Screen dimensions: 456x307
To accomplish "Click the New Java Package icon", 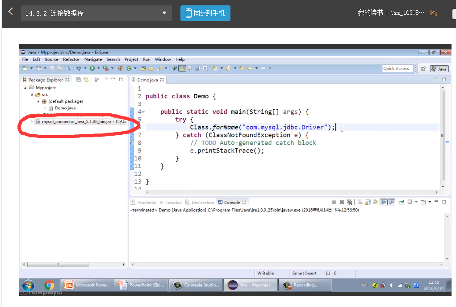I will pos(121,68).
